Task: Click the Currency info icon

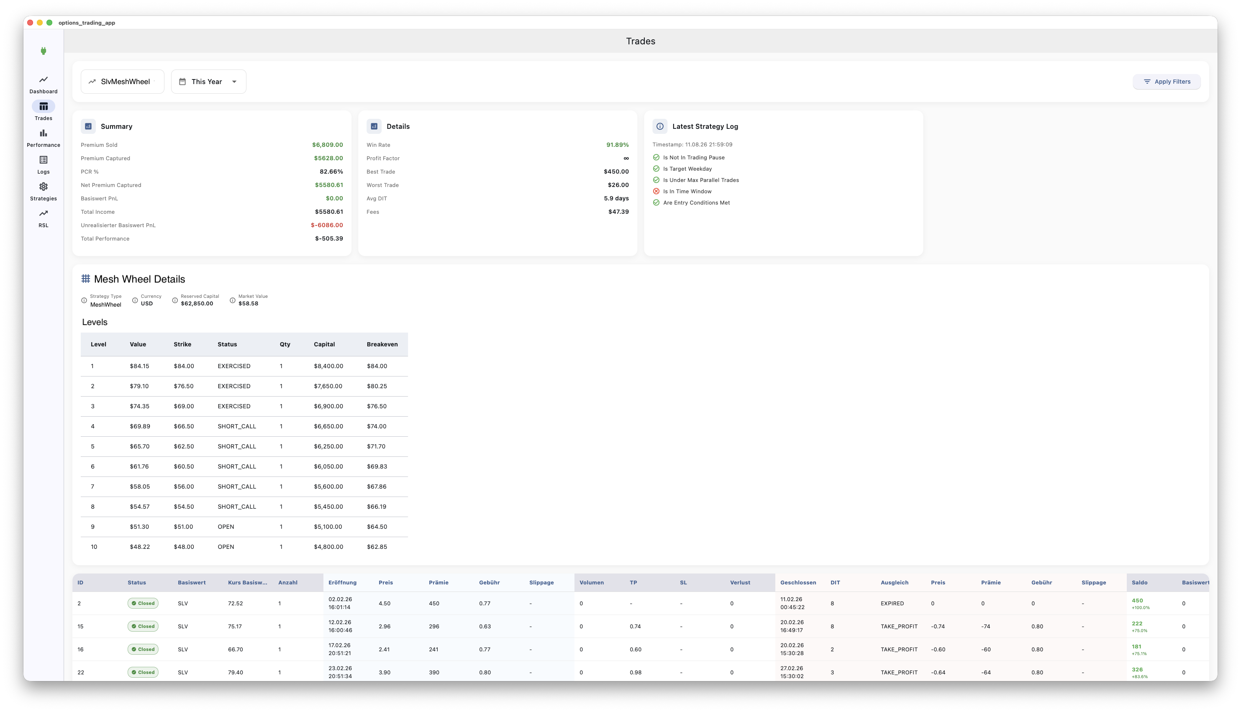Action: (135, 300)
